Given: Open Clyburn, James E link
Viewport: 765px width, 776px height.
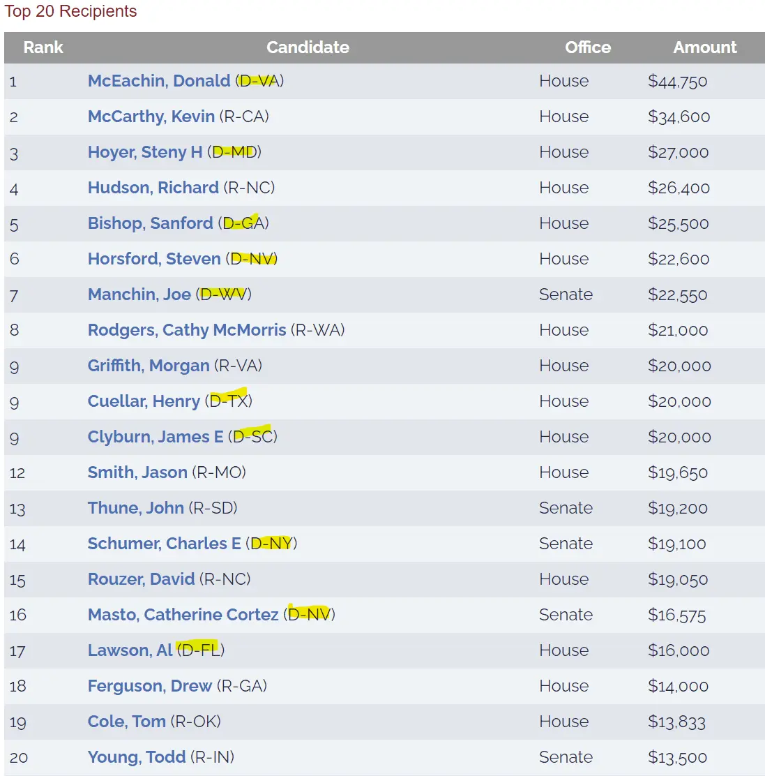Looking at the screenshot, I should [155, 437].
